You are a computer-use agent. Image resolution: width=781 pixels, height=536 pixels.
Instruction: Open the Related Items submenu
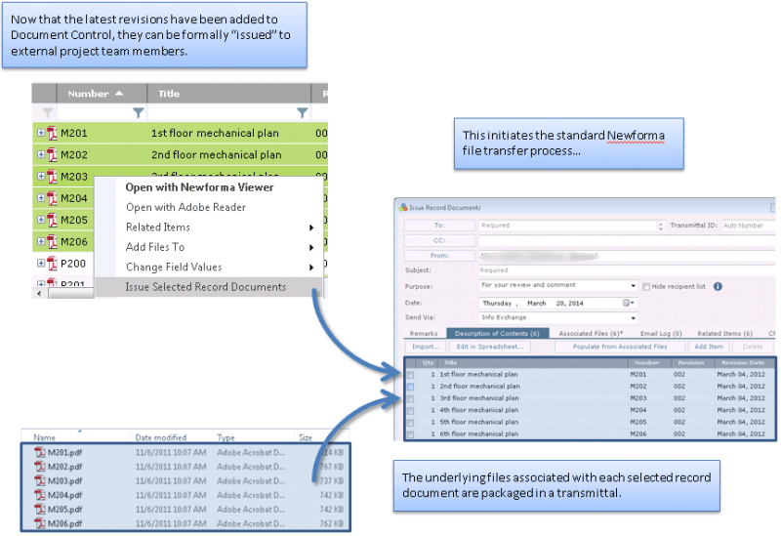[x=209, y=227]
